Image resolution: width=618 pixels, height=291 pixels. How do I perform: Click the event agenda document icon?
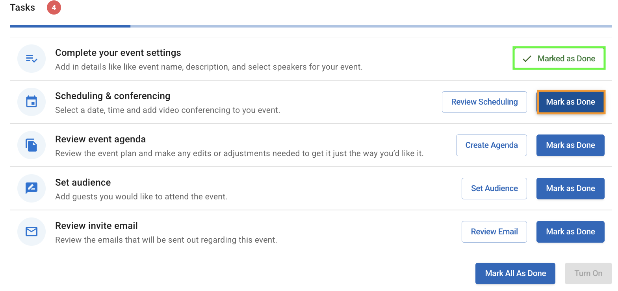tap(32, 145)
